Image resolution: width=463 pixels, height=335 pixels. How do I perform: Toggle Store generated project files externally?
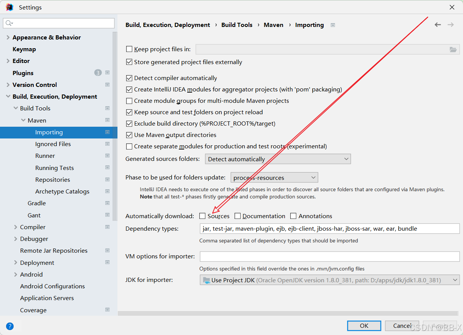(x=129, y=62)
